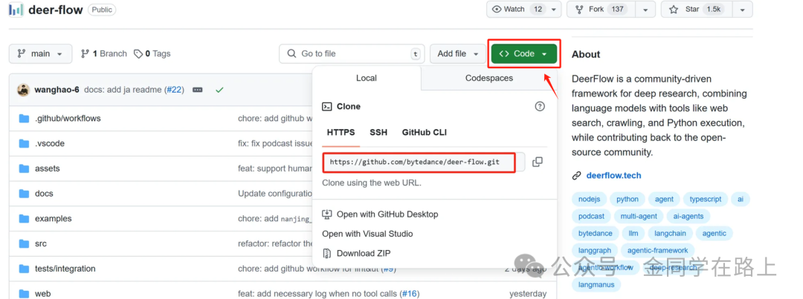Click the src folder icon
803x299 pixels.
pyautogui.click(x=24, y=244)
